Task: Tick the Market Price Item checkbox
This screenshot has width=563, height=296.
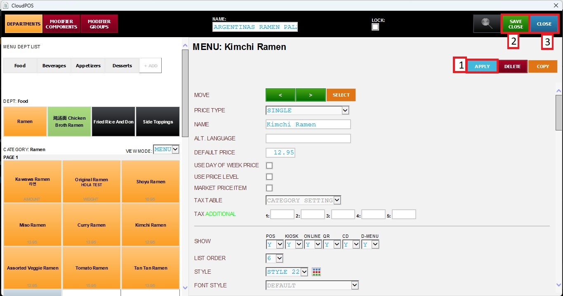Action: click(x=269, y=188)
